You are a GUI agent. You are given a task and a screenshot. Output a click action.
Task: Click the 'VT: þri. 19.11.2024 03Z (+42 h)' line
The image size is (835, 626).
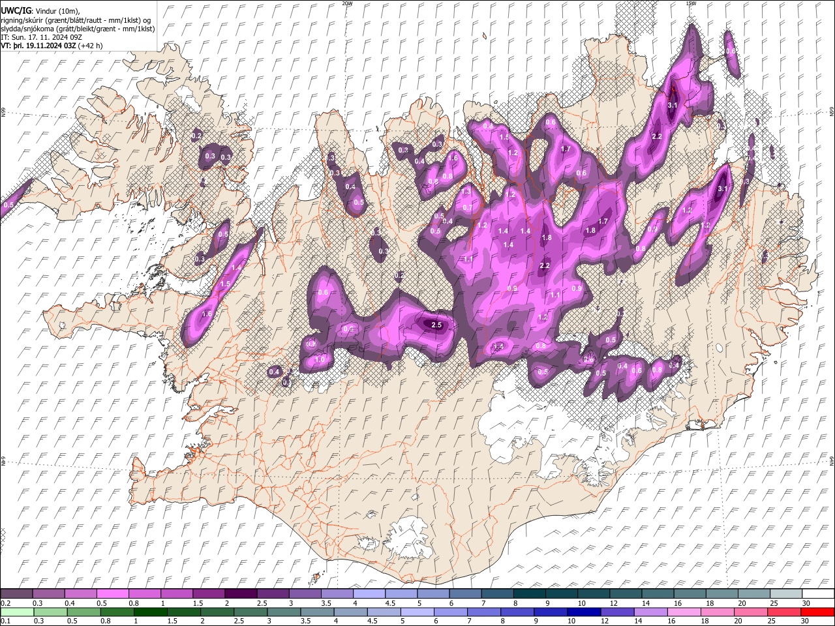click(52, 46)
